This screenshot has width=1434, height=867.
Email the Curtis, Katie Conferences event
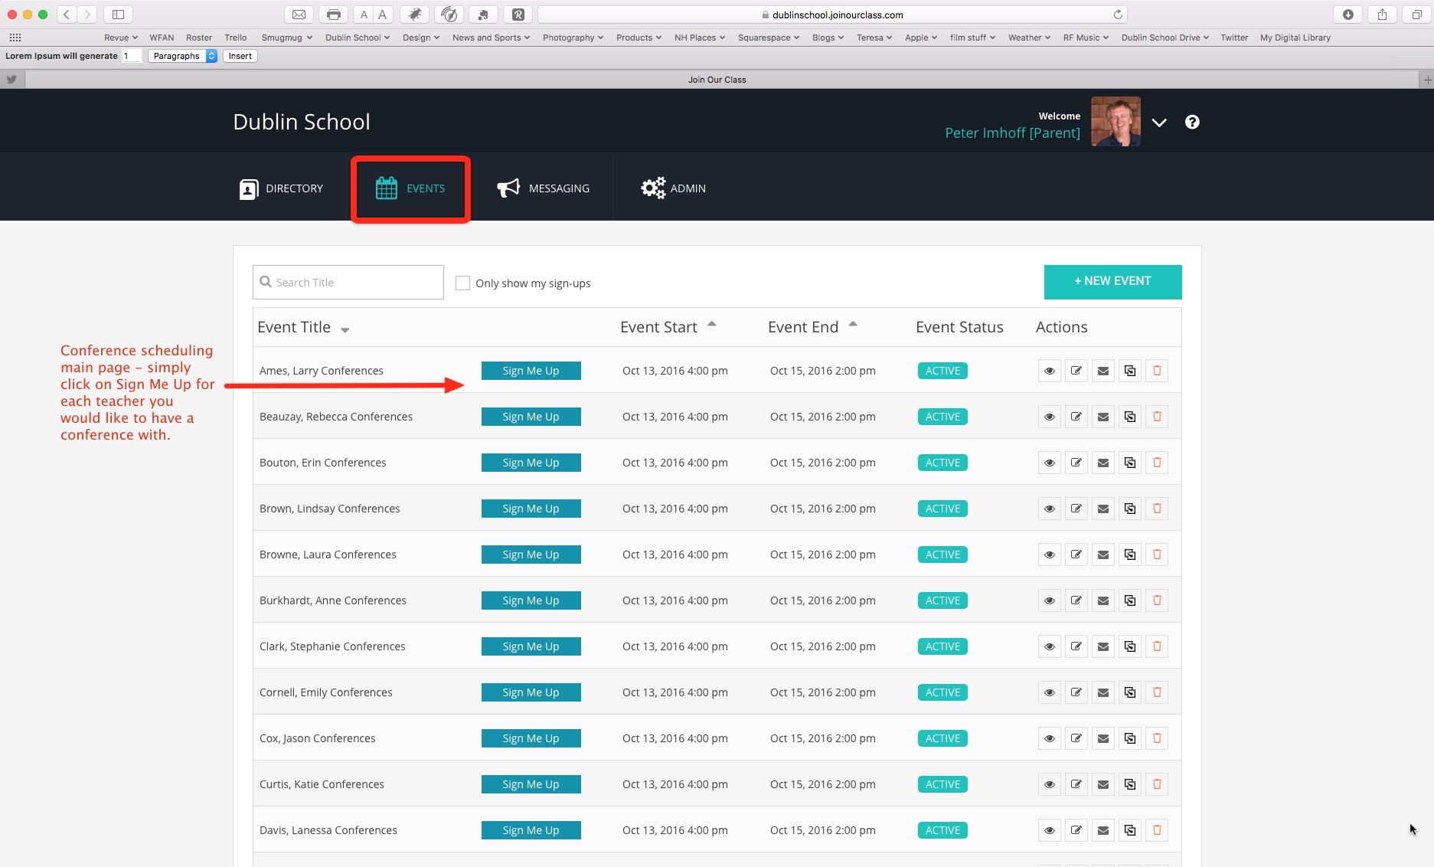point(1103,784)
